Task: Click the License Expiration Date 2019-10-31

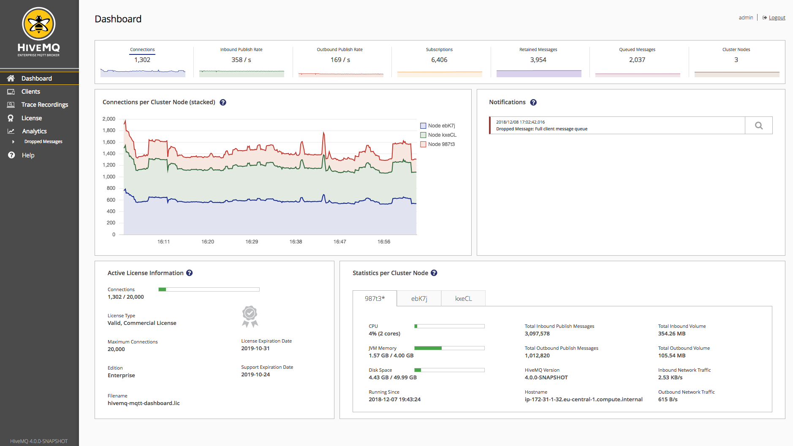Action: (255, 349)
